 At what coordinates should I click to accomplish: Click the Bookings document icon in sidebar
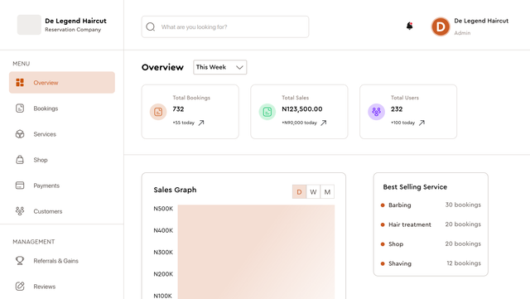click(20, 109)
